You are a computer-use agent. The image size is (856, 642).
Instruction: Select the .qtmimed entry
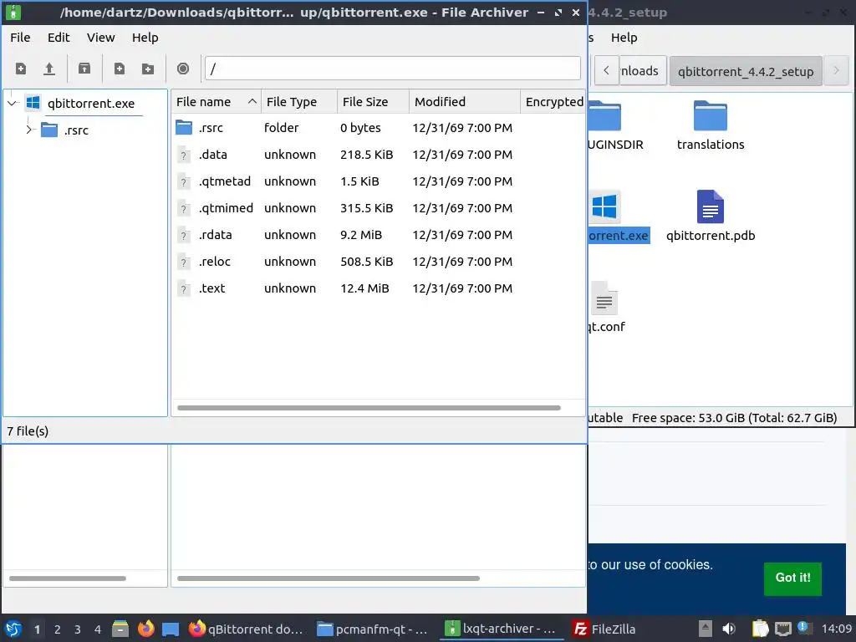[x=226, y=208]
